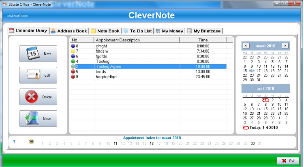Open the Address Book tab
Image resolution: width=304 pixels, height=167 pixels.
point(69,31)
